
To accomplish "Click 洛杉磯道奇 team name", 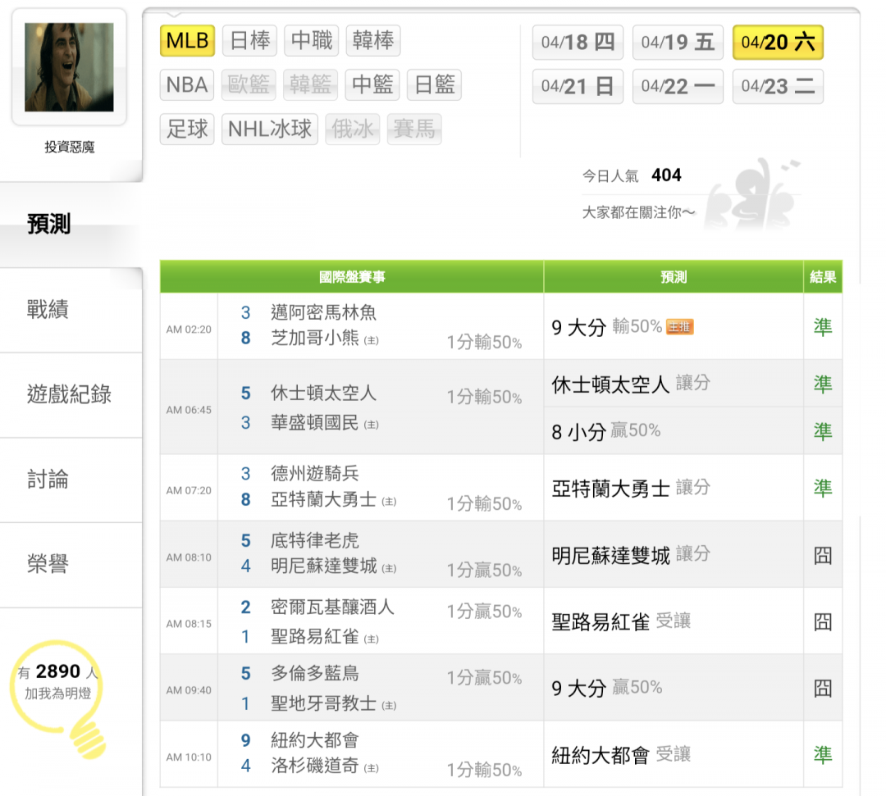I will tap(315, 766).
